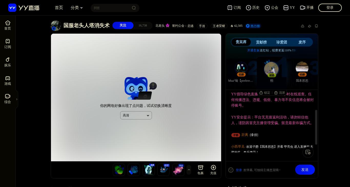The width and height of the screenshot is (350, 187).
Task: Switch to 贡献榜 tab
Action: [261, 42]
